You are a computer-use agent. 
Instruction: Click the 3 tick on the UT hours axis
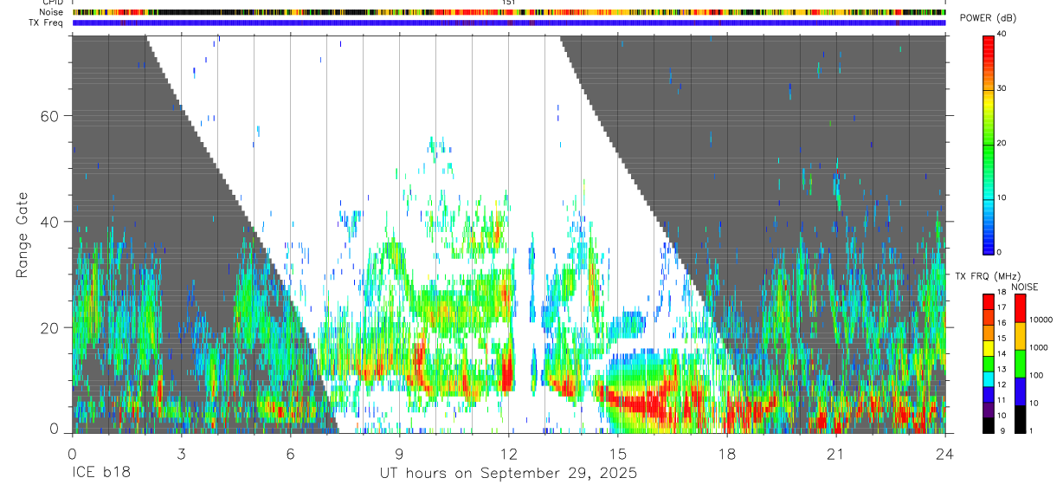pyautogui.click(x=181, y=453)
